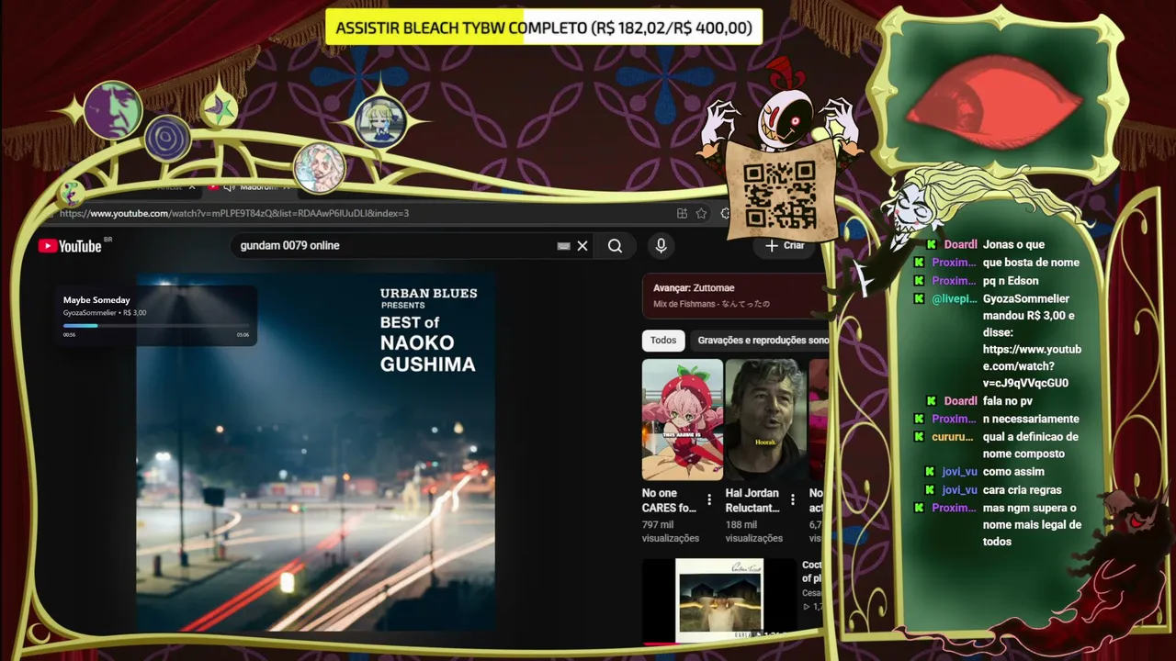Click the chat message 'fala no pv'
Image resolution: width=1176 pixels, height=661 pixels.
1010,401
